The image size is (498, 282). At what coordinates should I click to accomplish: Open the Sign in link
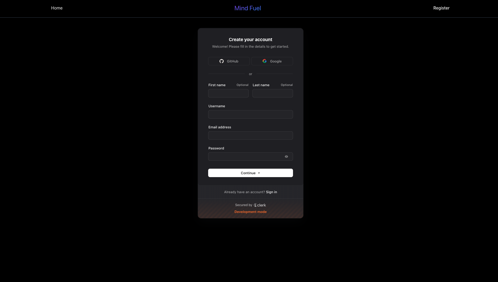tap(271, 192)
